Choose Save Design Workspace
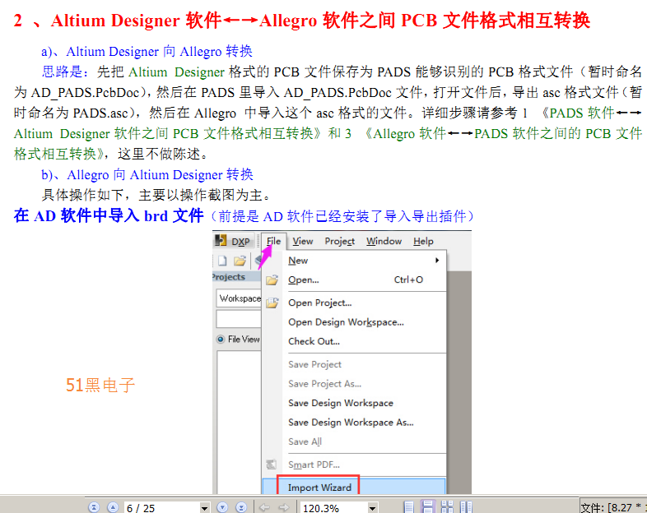Image resolution: width=647 pixels, height=513 pixels. click(354, 403)
